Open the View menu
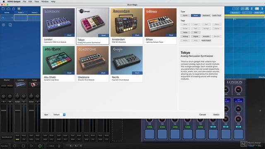 pyautogui.click(x=36, y=1)
